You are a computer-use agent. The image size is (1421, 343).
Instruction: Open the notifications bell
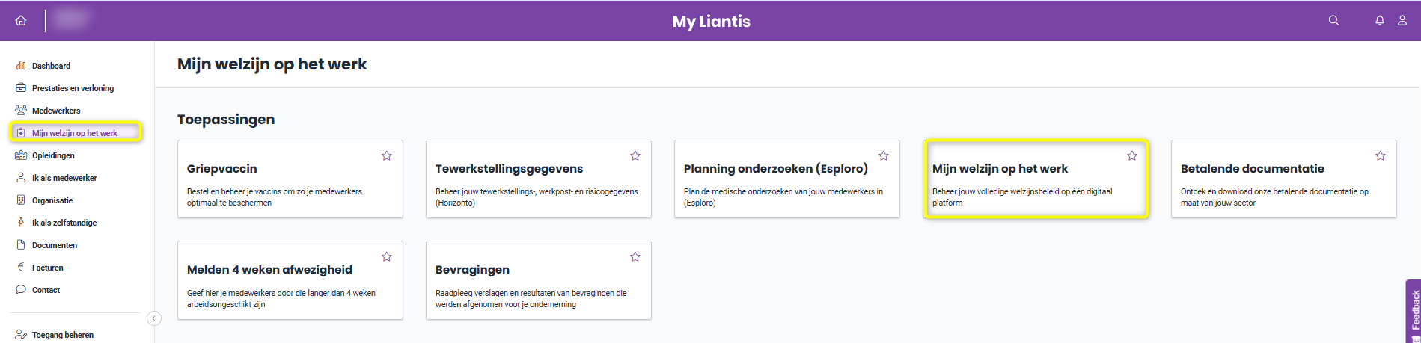pos(1380,21)
